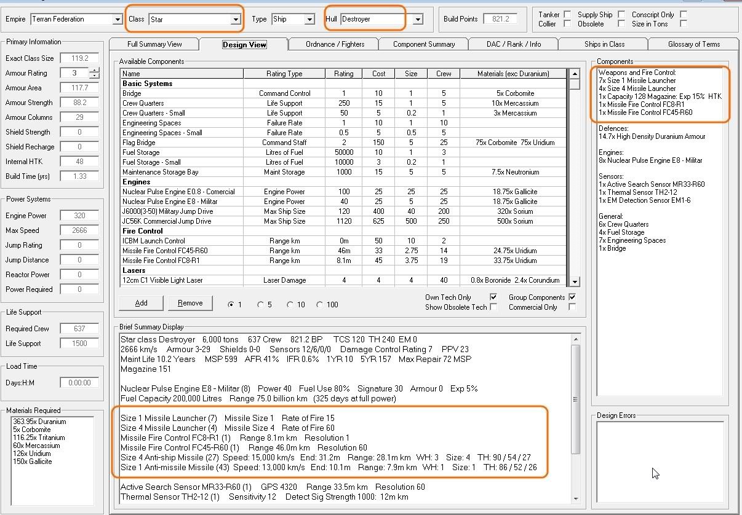Go to the Component Summary tab
The height and width of the screenshot is (515, 742).
pos(424,44)
